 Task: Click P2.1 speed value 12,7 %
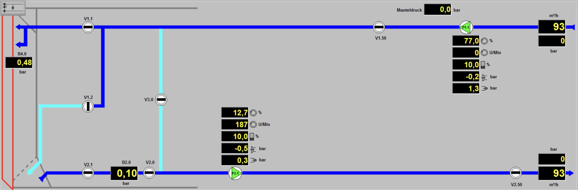pyautogui.click(x=235, y=112)
